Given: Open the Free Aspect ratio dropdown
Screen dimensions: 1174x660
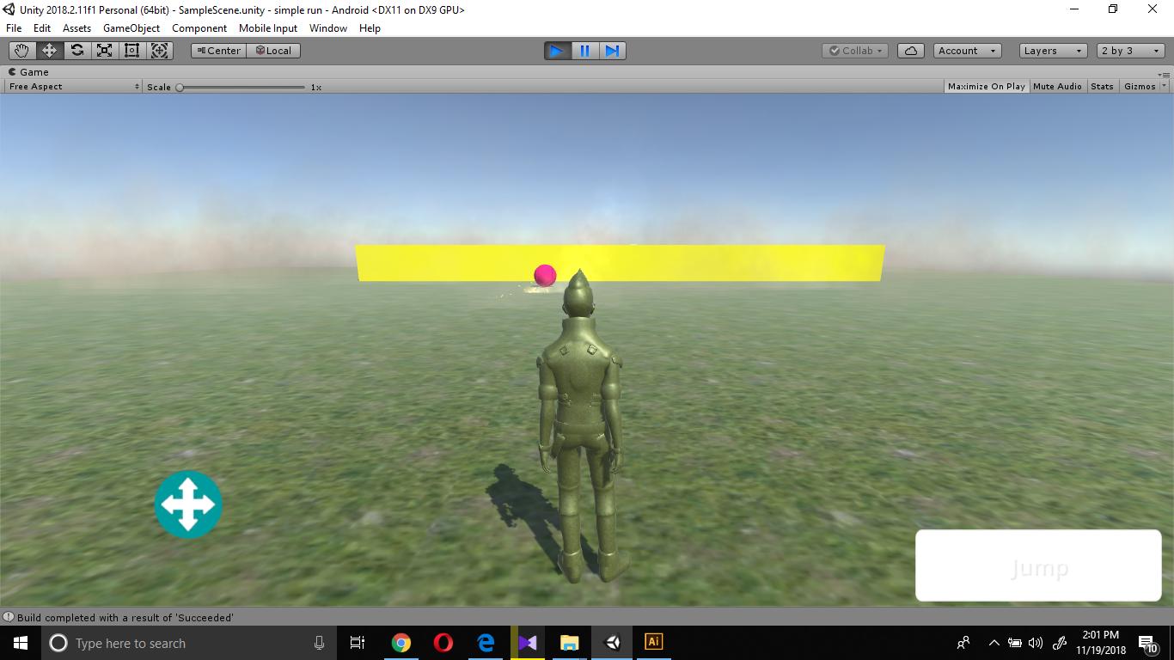Looking at the screenshot, I should pos(73,87).
